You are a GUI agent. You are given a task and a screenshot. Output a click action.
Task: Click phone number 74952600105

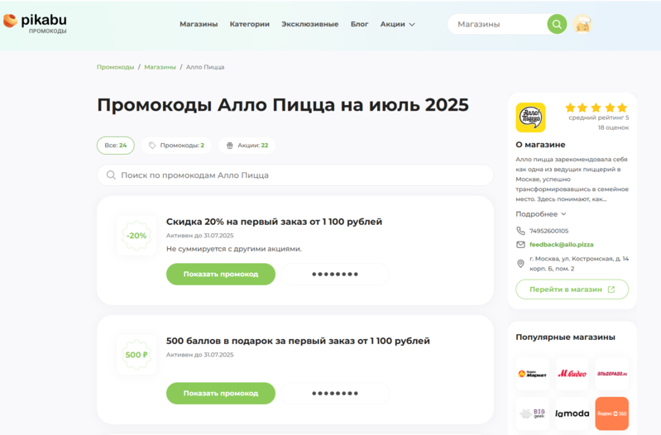tap(548, 231)
